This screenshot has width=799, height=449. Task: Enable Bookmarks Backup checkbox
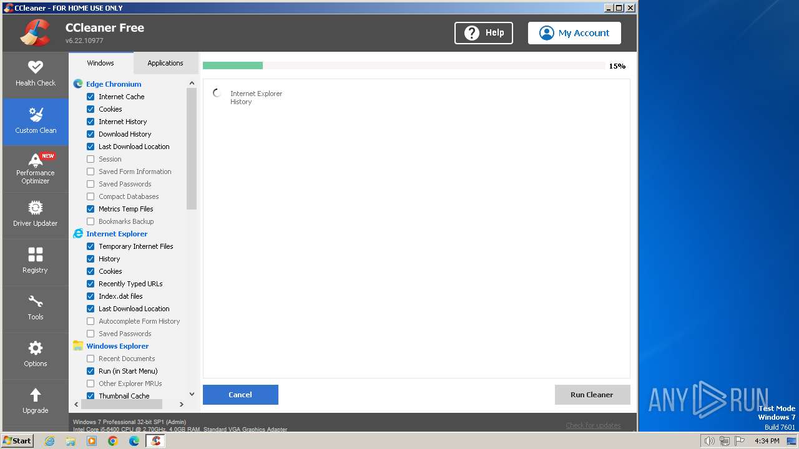tap(91, 221)
